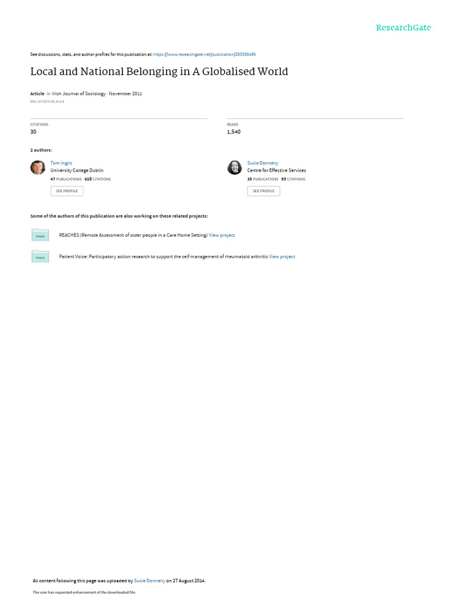Click See Profile under Susie Donnelly

point(264,191)
